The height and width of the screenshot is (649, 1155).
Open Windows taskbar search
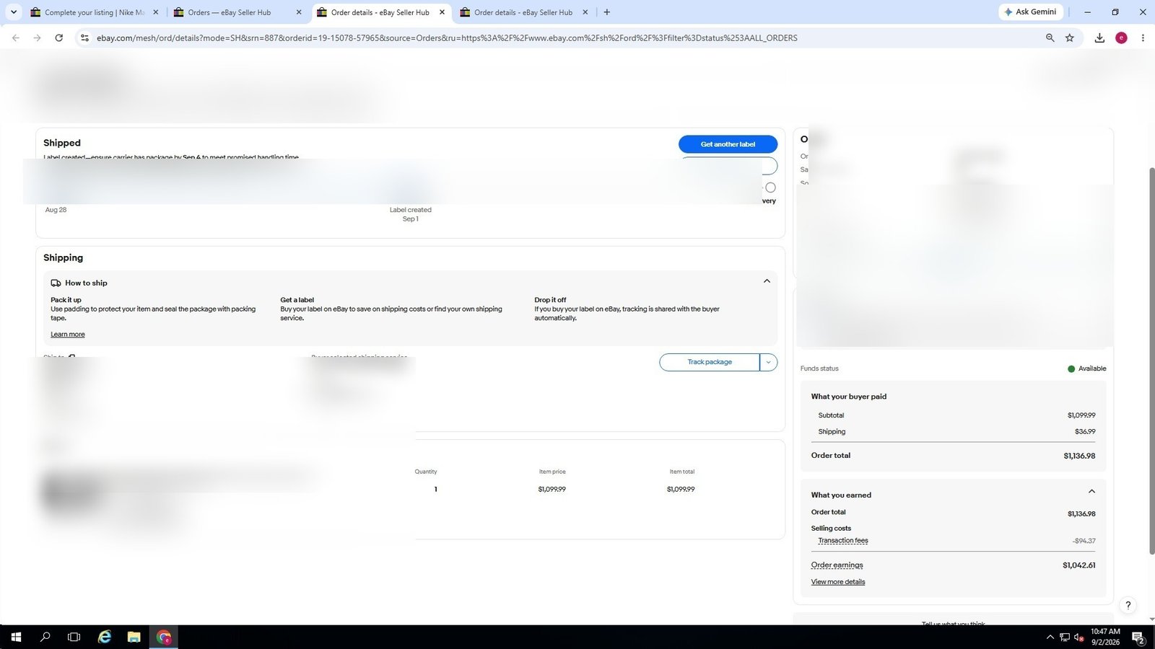[x=45, y=637]
